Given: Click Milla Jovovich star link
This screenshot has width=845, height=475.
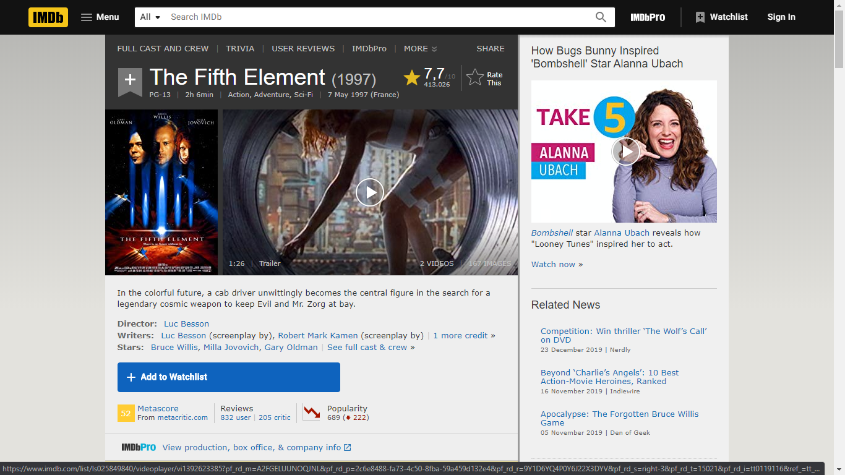Looking at the screenshot, I should tap(231, 348).
